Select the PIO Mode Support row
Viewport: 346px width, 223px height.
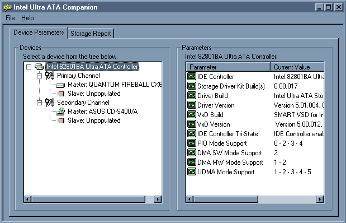click(x=255, y=143)
